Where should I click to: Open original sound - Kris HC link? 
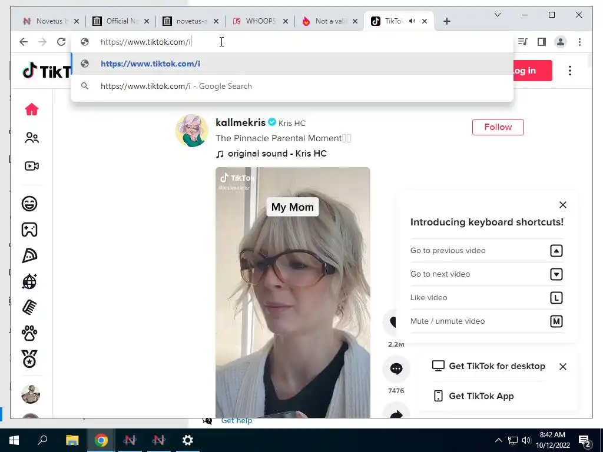[x=271, y=154]
